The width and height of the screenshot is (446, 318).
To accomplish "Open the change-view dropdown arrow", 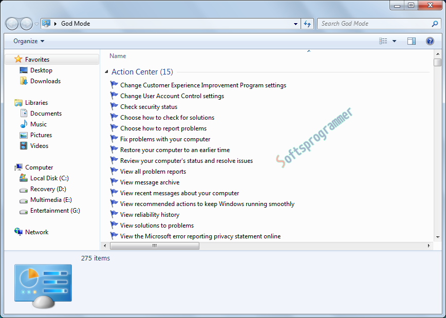I will point(394,41).
